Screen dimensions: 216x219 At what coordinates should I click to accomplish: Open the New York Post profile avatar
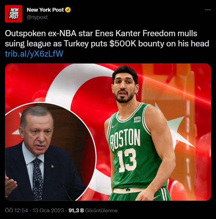point(13,14)
